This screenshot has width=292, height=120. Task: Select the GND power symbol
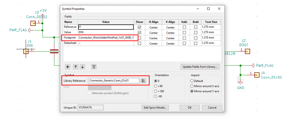point(240,83)
